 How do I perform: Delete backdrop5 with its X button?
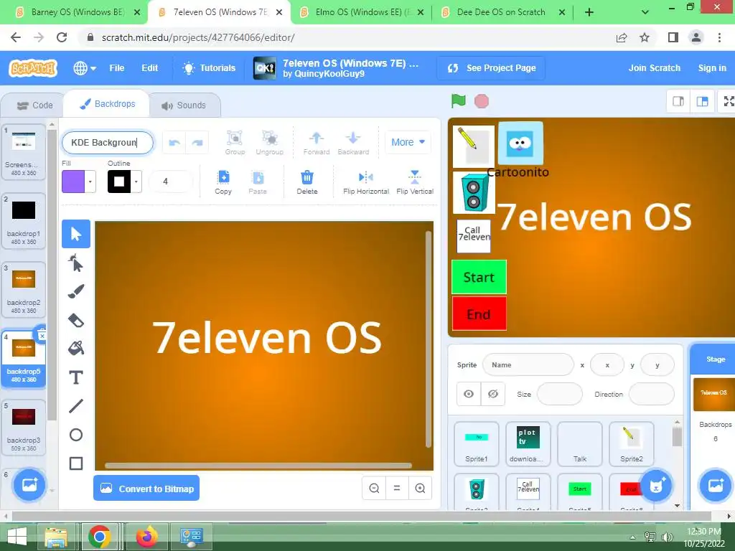pos(42,336)
